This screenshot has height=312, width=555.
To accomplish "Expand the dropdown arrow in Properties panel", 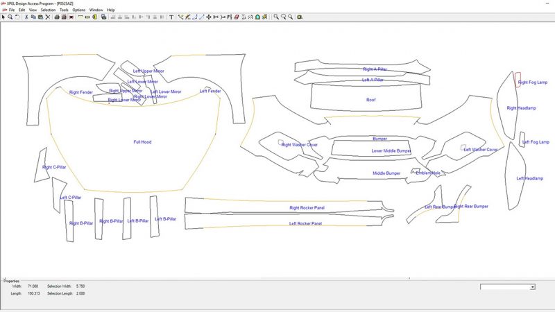I will pyautogui.click(x=532, y=287).
